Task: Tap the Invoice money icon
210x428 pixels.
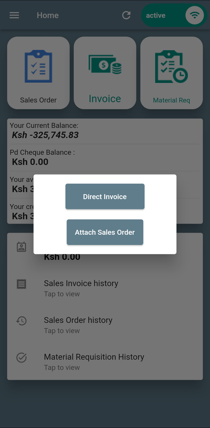Action: pos(105,64)
